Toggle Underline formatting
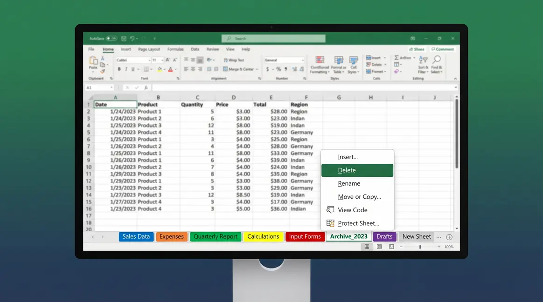 click(132, 69)
